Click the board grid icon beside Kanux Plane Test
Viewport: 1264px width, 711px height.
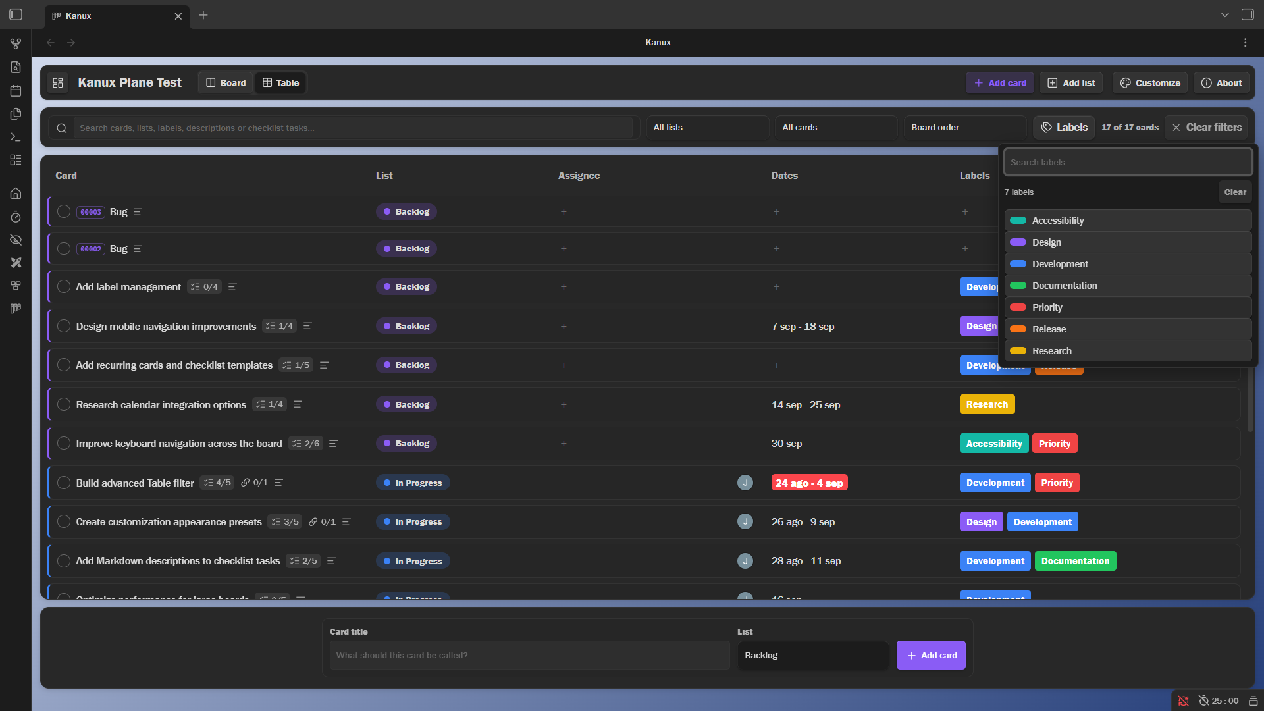pyautogui.click(x=58, y=83)
